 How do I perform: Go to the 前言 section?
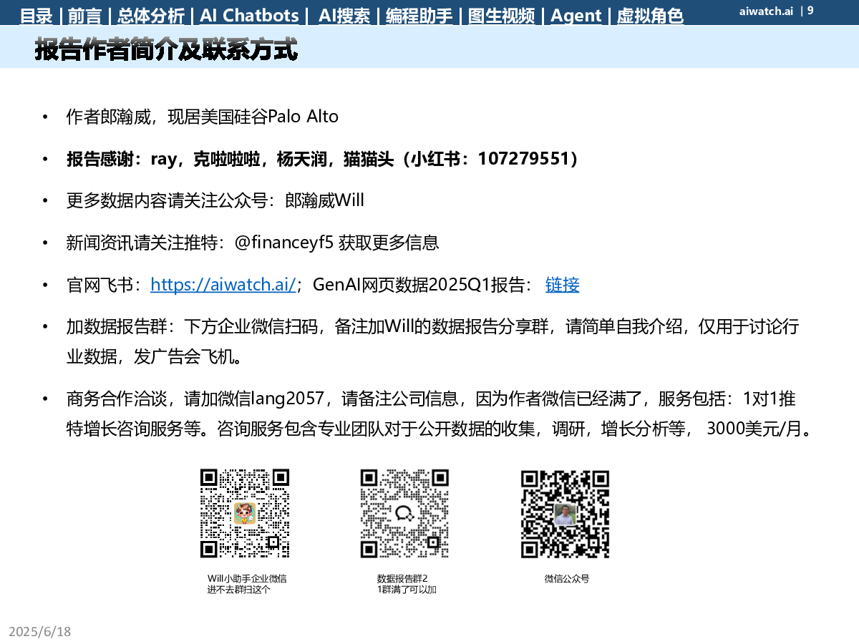[84, 16]
